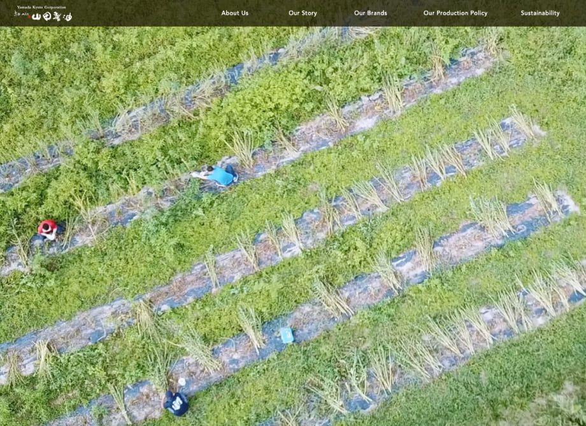This screenshot has height=426, width=586.
Task: Click the navigation bar header strip
Action: point(293,13)
